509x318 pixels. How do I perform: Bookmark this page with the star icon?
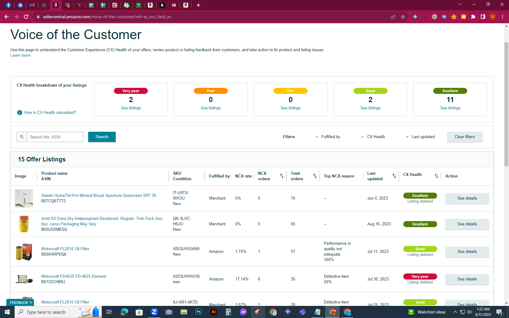(403, 17)
